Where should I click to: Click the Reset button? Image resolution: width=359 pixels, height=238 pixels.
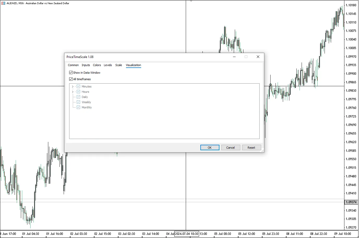pyautogui.click(x=252, y=148)
